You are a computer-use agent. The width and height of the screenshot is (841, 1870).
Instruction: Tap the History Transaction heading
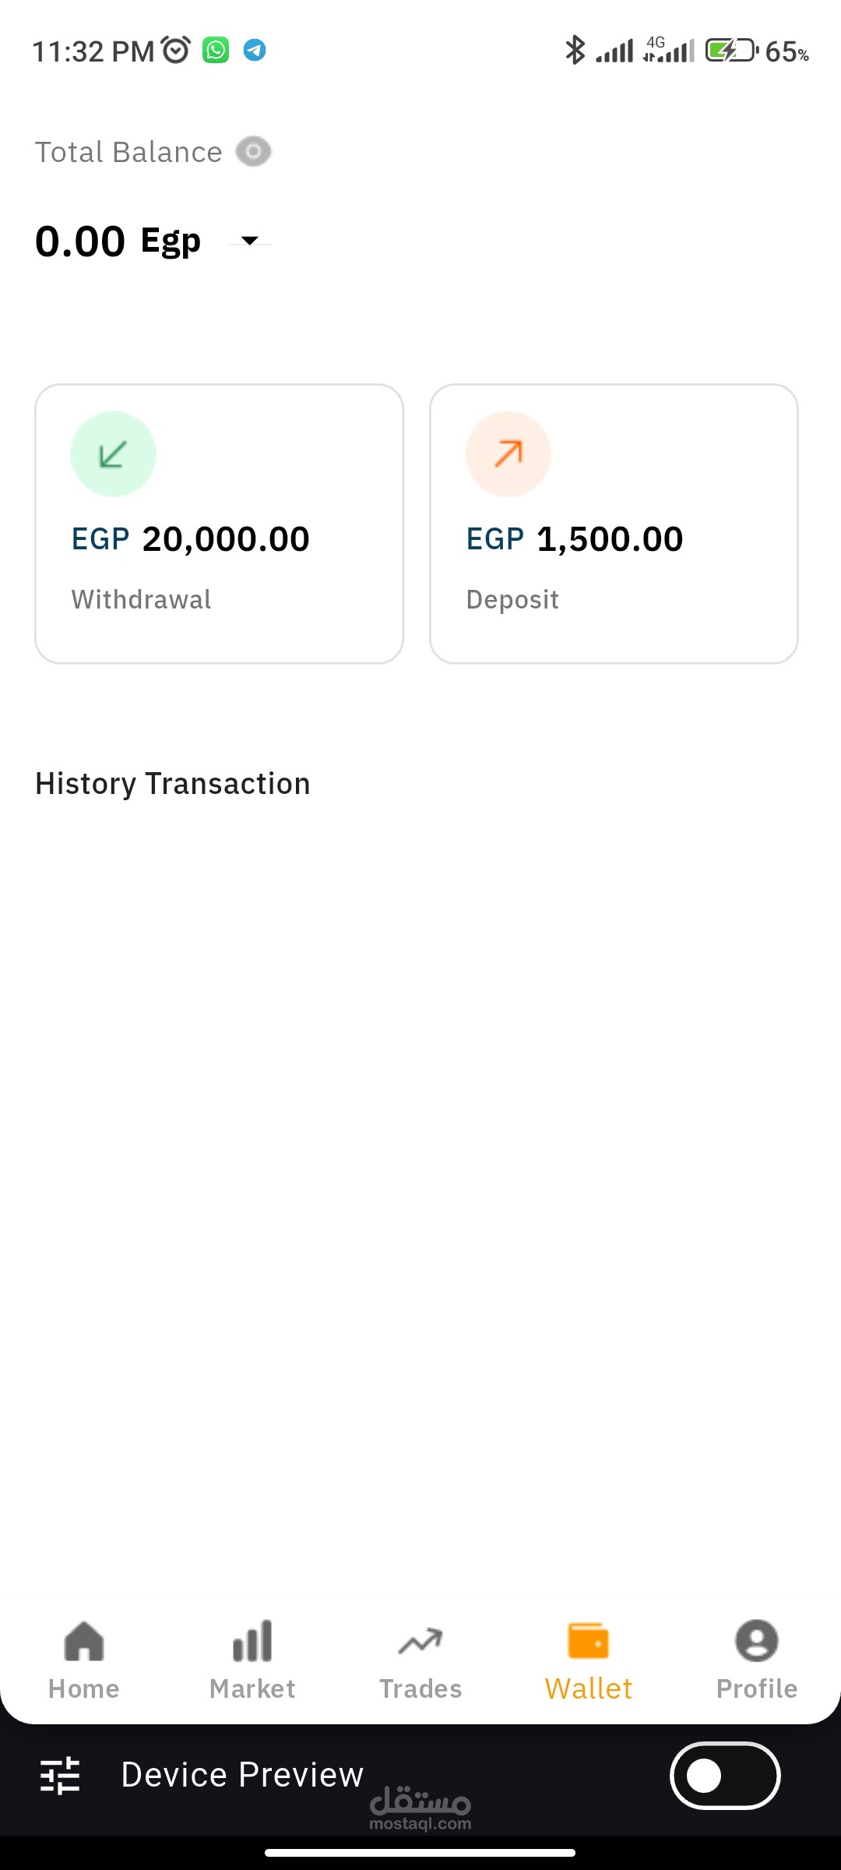[x=173, y=784]
